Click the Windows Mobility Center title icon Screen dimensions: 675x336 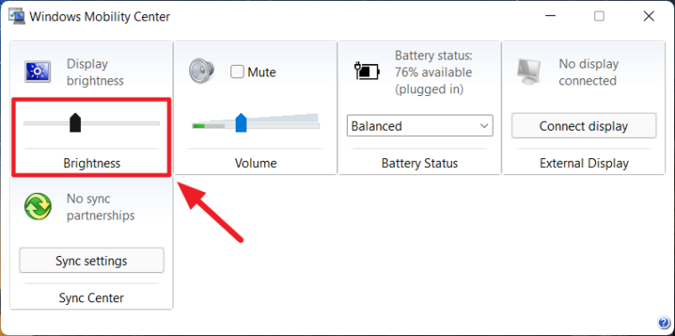(16, 16)
